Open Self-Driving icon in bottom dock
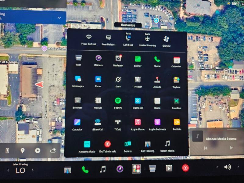This screenshot has height=183, width=244. click(x=68, y=170)
